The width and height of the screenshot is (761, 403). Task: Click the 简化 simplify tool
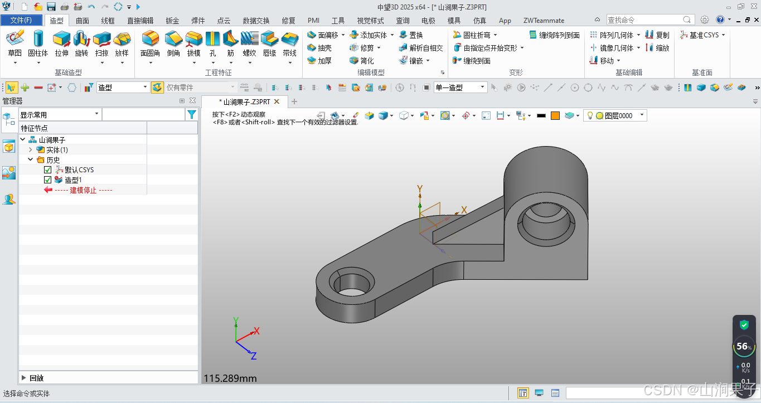(361, 61)
